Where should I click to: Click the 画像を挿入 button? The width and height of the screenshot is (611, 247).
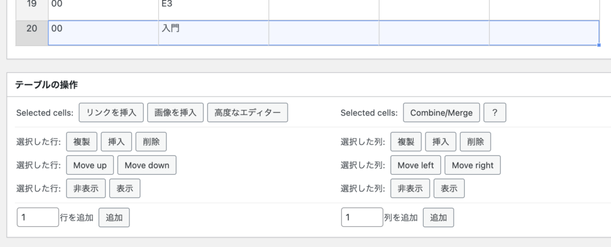click(175, 113)
